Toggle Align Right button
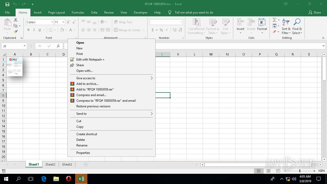 [95, 30]
